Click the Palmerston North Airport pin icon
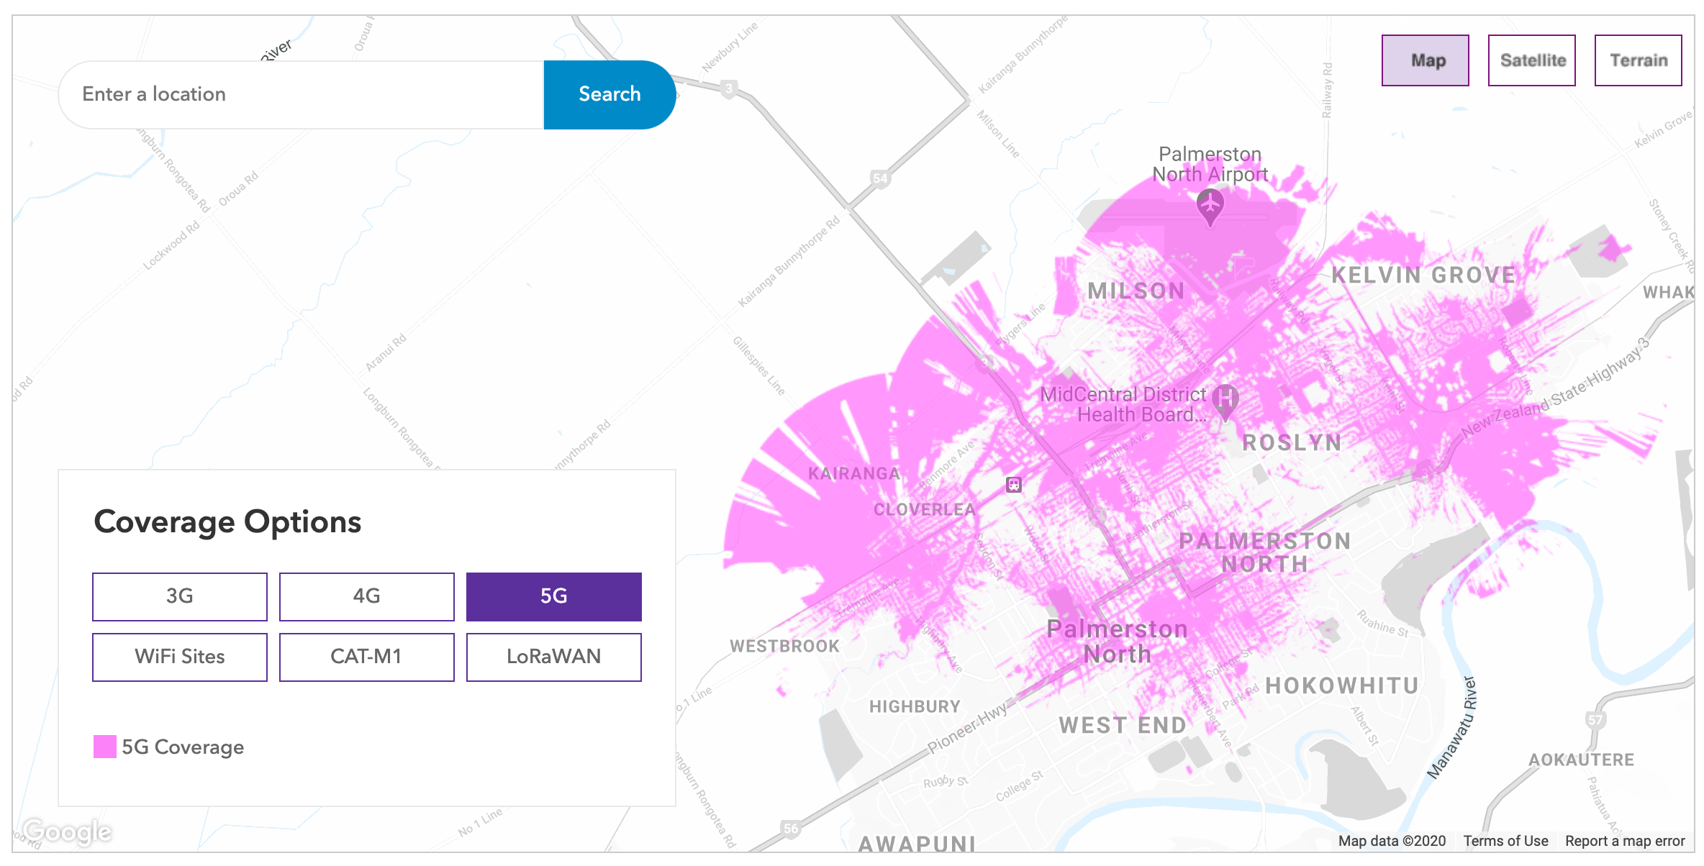This screenshot has width=1704, height=866. click(x=1210, y=204)
